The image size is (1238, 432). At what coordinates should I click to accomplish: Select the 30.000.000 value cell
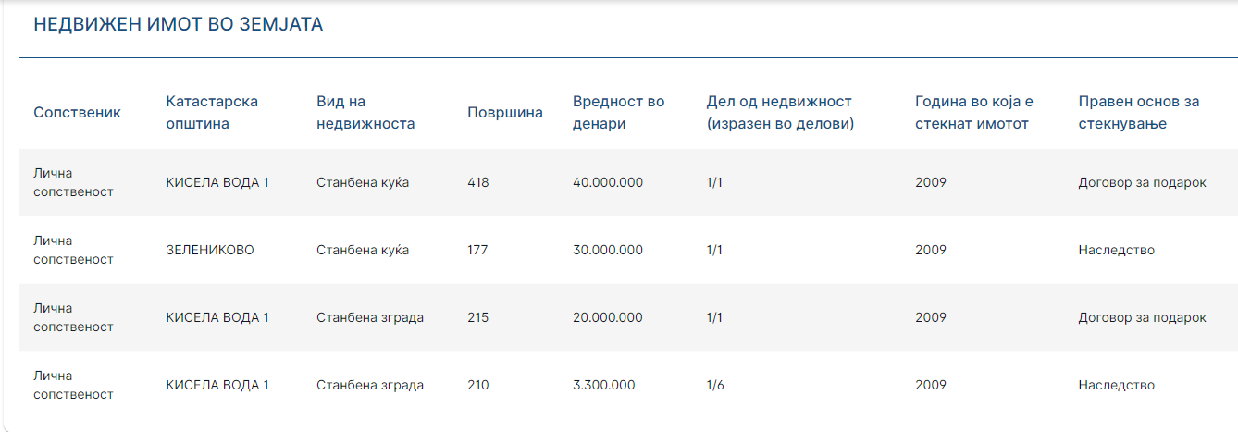point(608,250)
